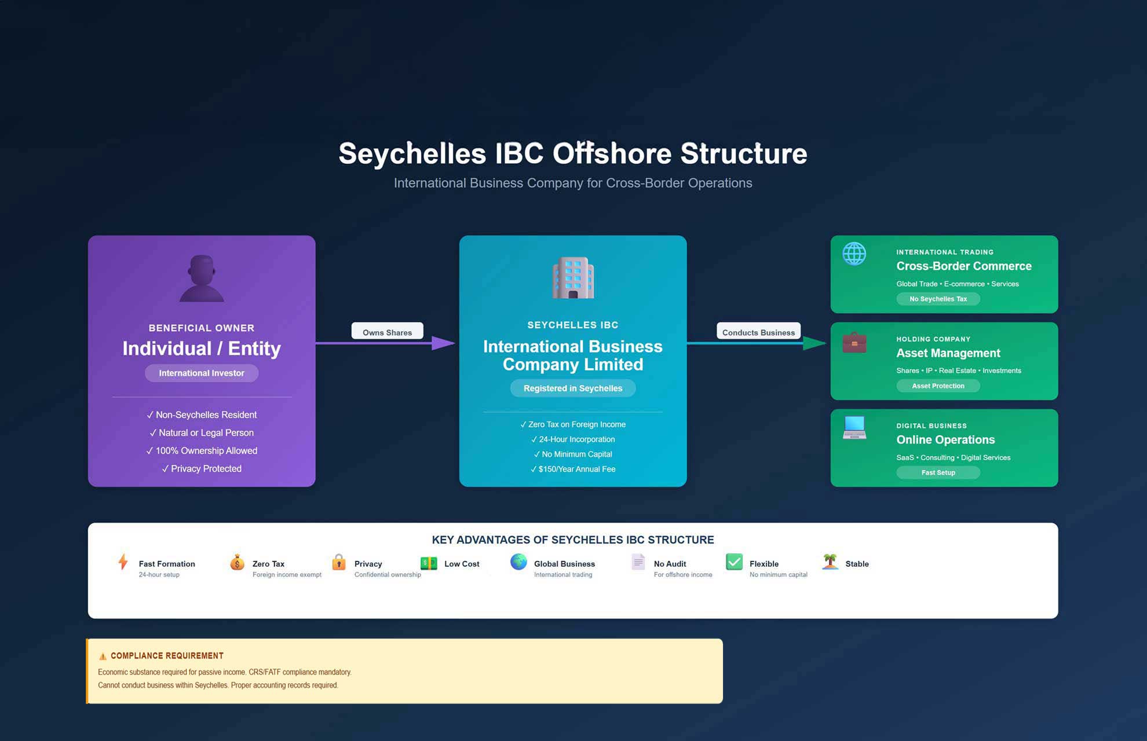Check the Zero Tax on Foreign Income item
Viewport: 1147px width, 741px height.
coord(572,424)
